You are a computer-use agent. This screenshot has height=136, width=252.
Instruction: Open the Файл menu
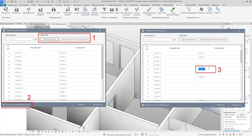(3, 5)
